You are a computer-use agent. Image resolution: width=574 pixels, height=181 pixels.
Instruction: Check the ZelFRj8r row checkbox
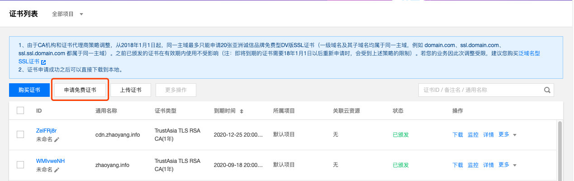(x=20, y=134)
